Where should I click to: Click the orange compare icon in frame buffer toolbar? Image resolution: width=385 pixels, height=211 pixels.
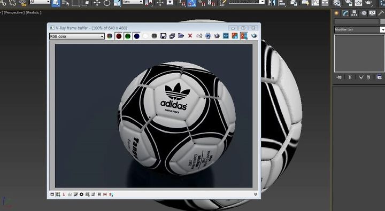click(235, 36)
